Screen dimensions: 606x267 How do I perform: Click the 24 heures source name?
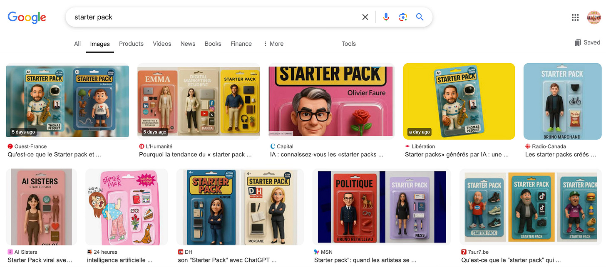105,252
